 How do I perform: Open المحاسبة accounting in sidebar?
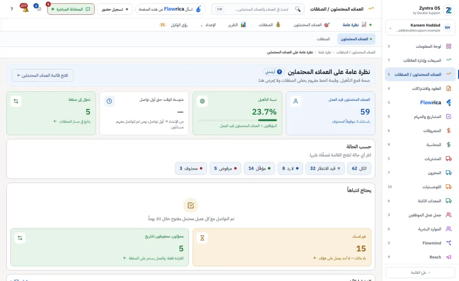pos(420,145)
